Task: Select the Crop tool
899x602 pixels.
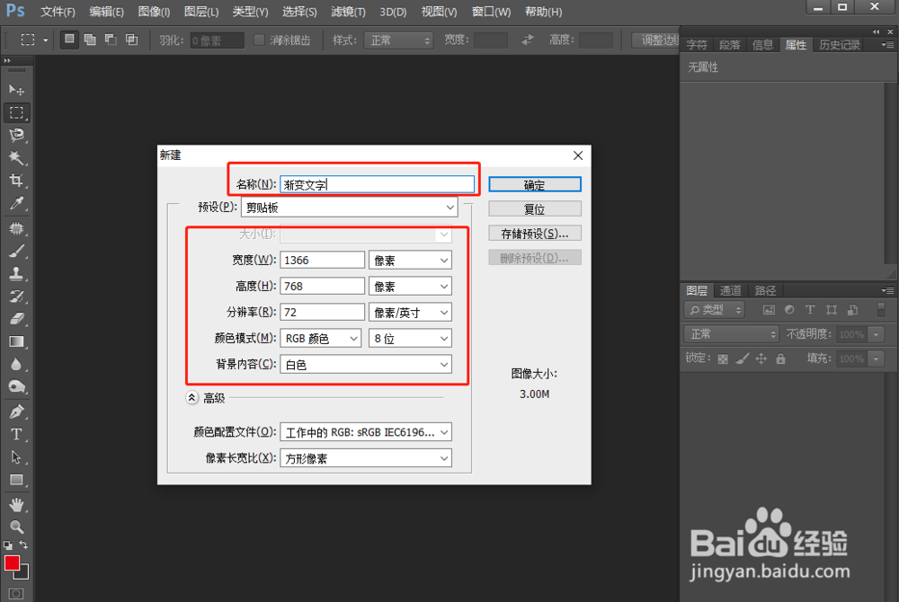Action: point(16,181)
